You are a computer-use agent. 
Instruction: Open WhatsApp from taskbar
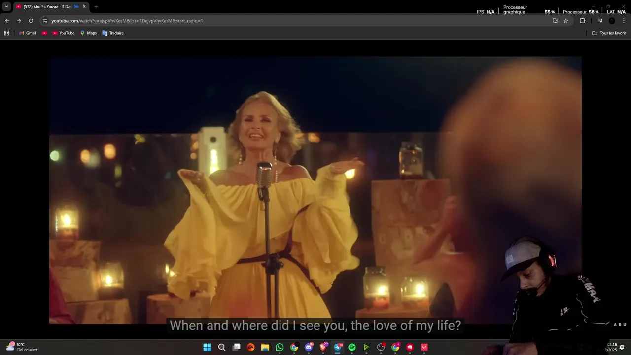coord(280,347)
